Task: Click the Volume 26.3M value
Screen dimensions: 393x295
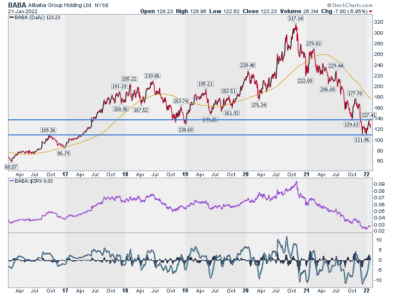Action: click(299, 11)
